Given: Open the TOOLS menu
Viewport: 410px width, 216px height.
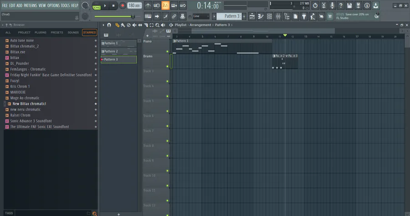Looking at the screenshot, I should [65, 5].
